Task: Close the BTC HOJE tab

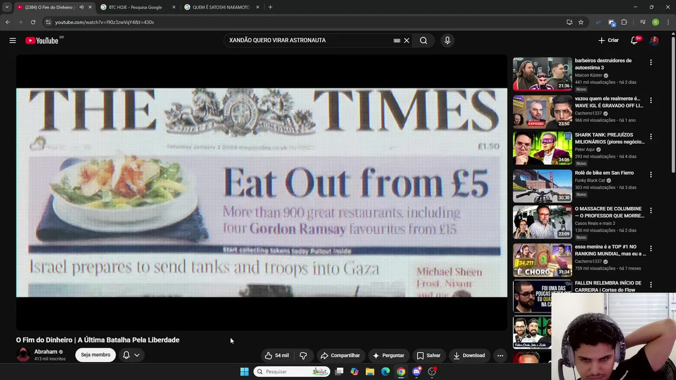Action: coord(174,7)
